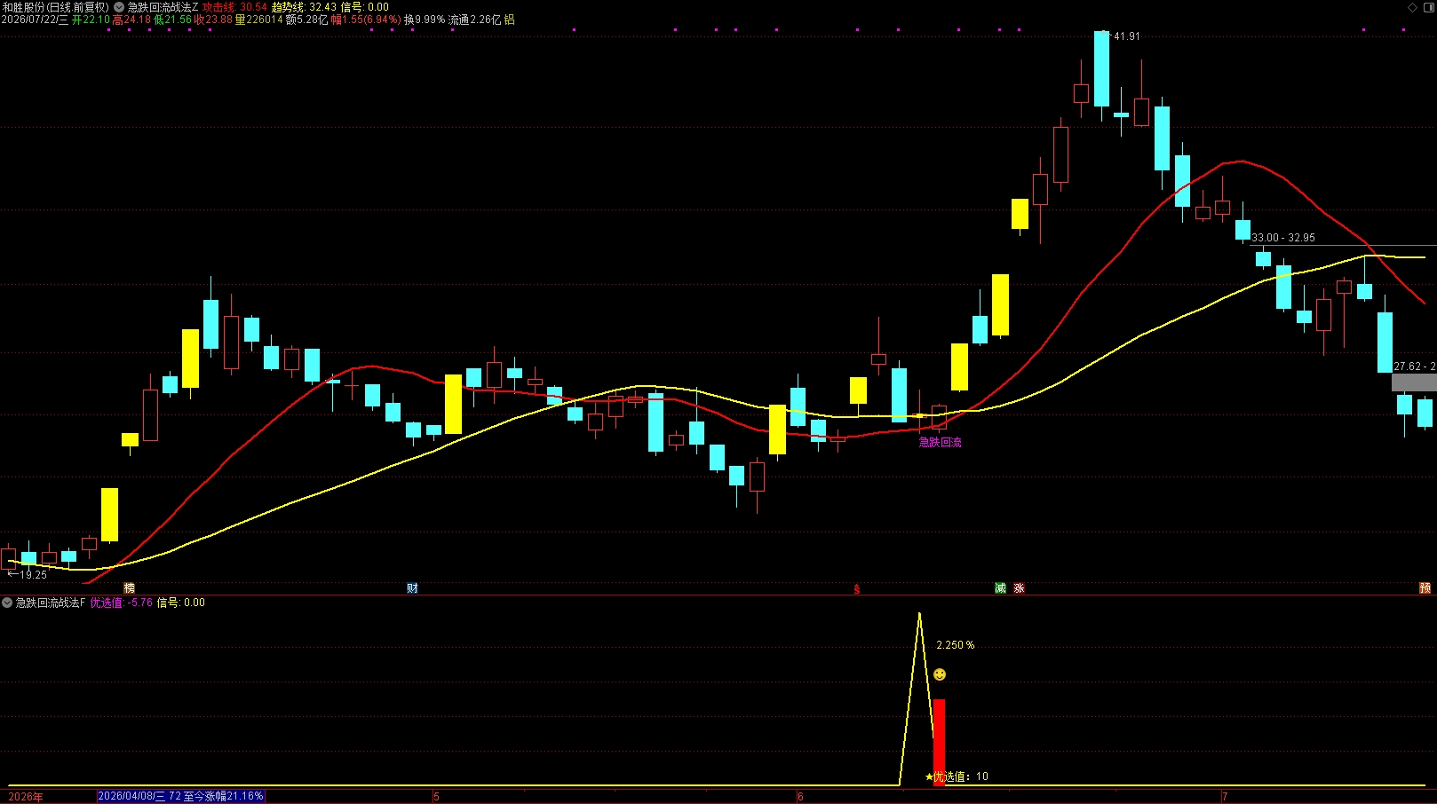Click the ★优选值: 10 label
The width and height of the screenshot is (1437, 804).
point(957,776)
